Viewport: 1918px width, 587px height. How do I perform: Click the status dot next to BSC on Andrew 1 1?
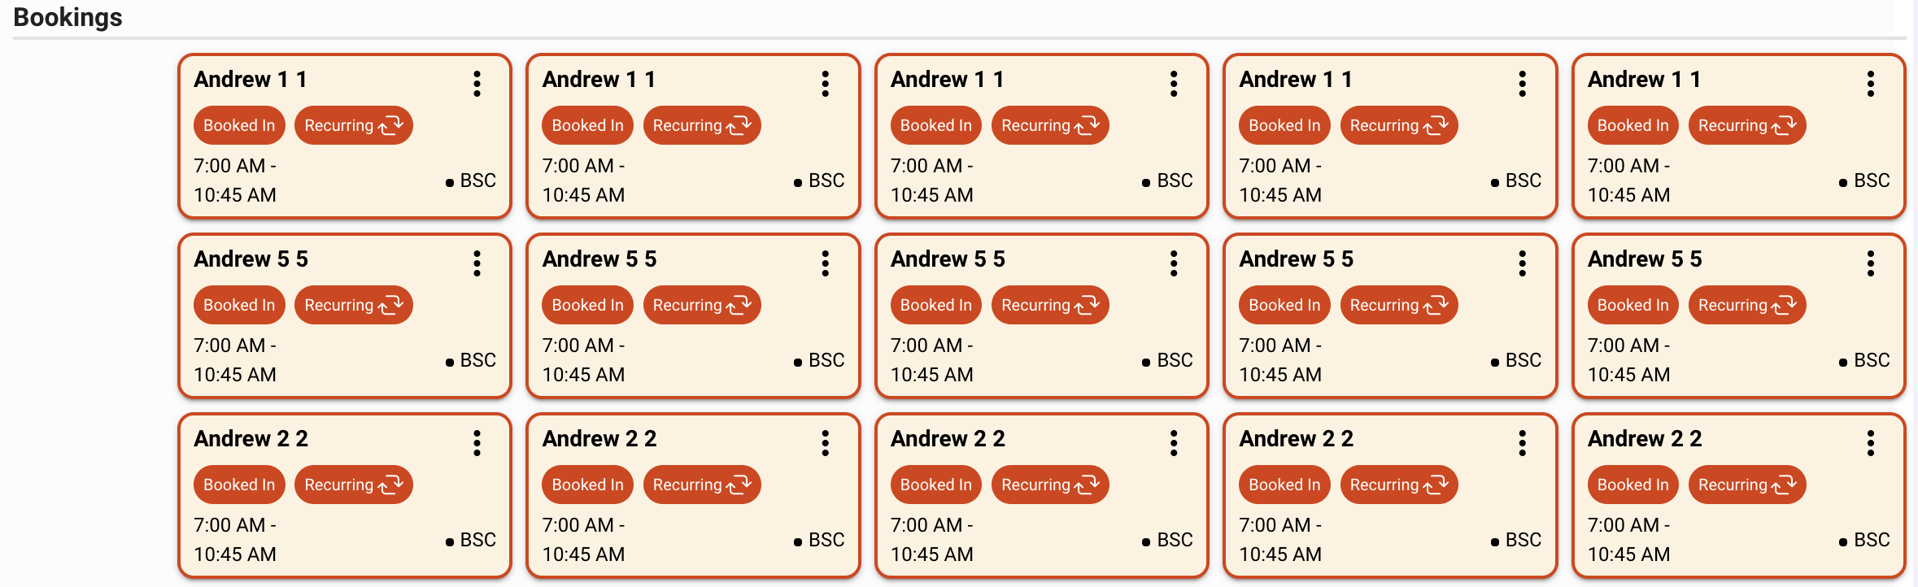[450, 181]
